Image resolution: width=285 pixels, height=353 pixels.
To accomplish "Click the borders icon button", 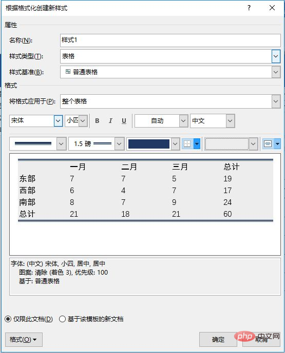I will 187,143.
